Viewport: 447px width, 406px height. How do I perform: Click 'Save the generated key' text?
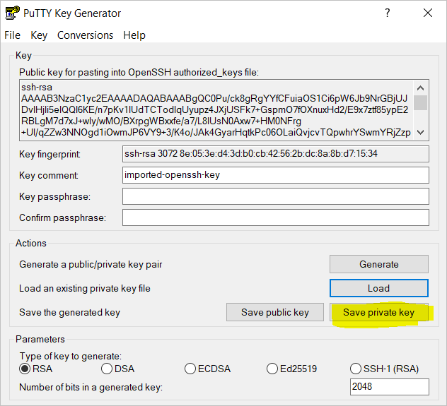point(69,312)
